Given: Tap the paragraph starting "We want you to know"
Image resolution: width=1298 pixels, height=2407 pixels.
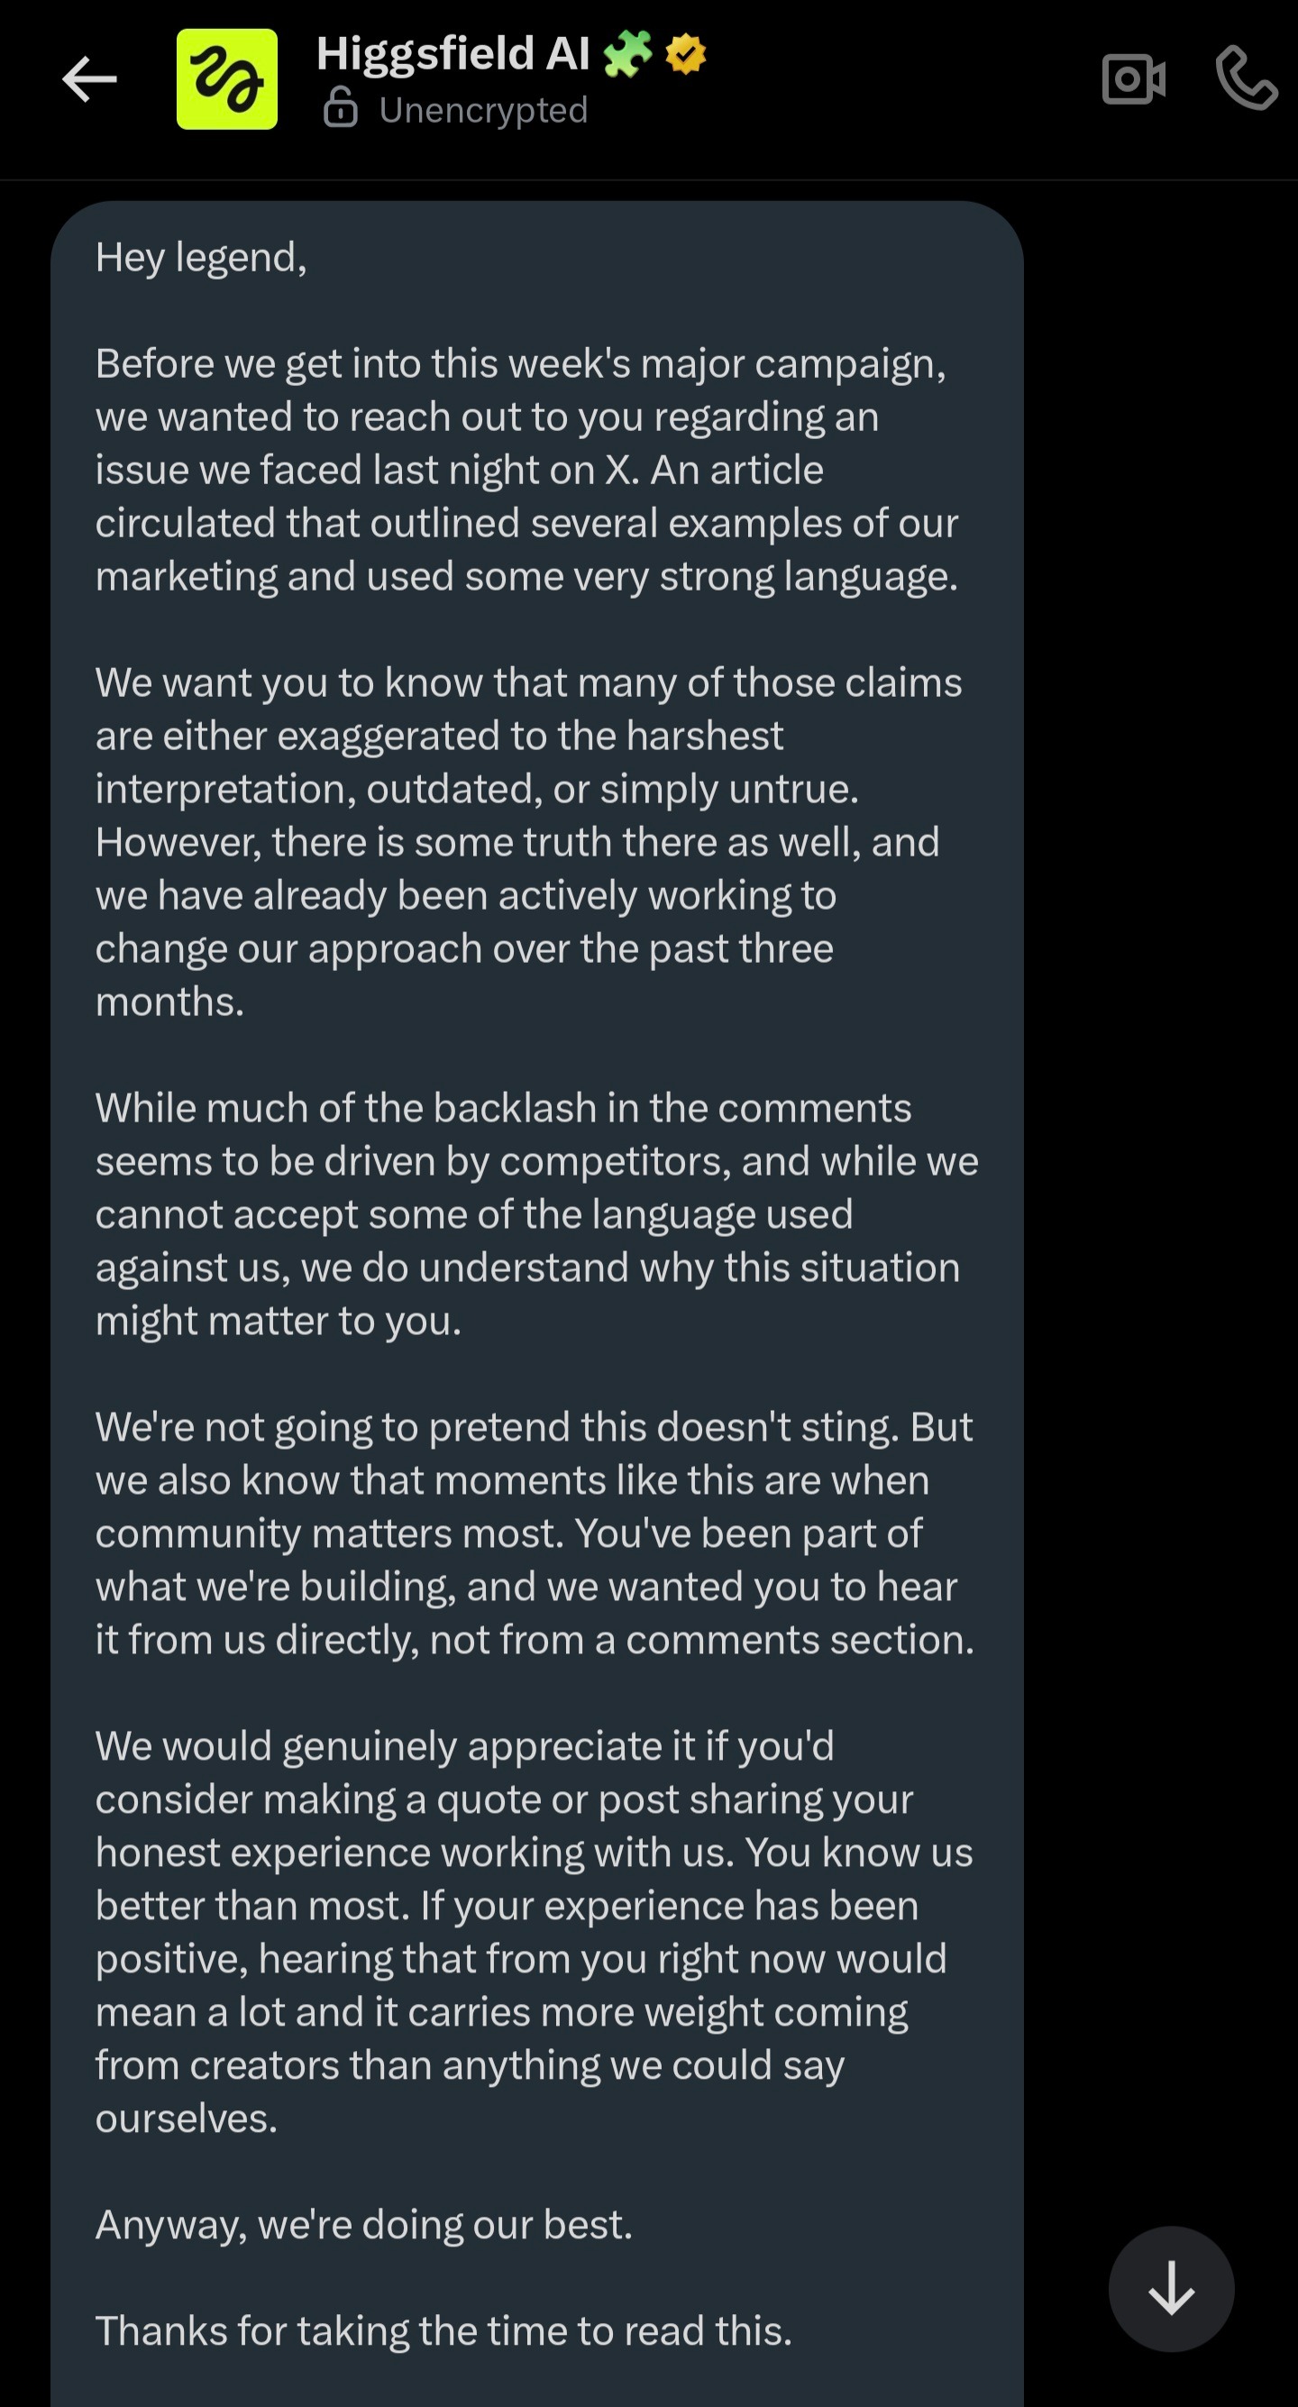Looking at the screenshot, I should pos(528,841).
